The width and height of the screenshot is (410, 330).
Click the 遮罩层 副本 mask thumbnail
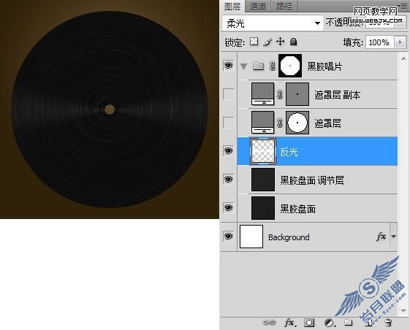click(297, 94)
